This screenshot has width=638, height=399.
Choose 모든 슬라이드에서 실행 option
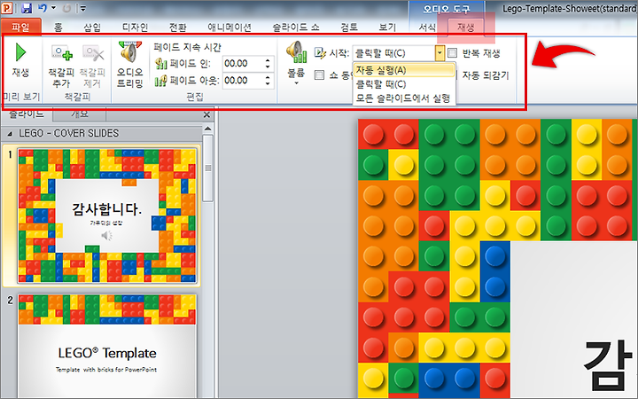[x=404, y=98]
